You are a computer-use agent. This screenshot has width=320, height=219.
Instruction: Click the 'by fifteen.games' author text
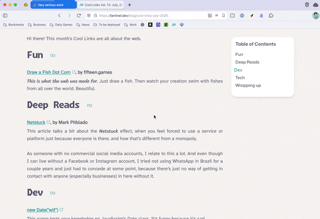(x=95, y=72)
